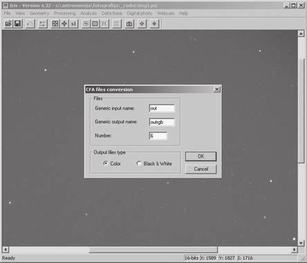The height and width of the screenshot is (263, 307).
Task: Click the Ready status text
Action: pos(8,258)
